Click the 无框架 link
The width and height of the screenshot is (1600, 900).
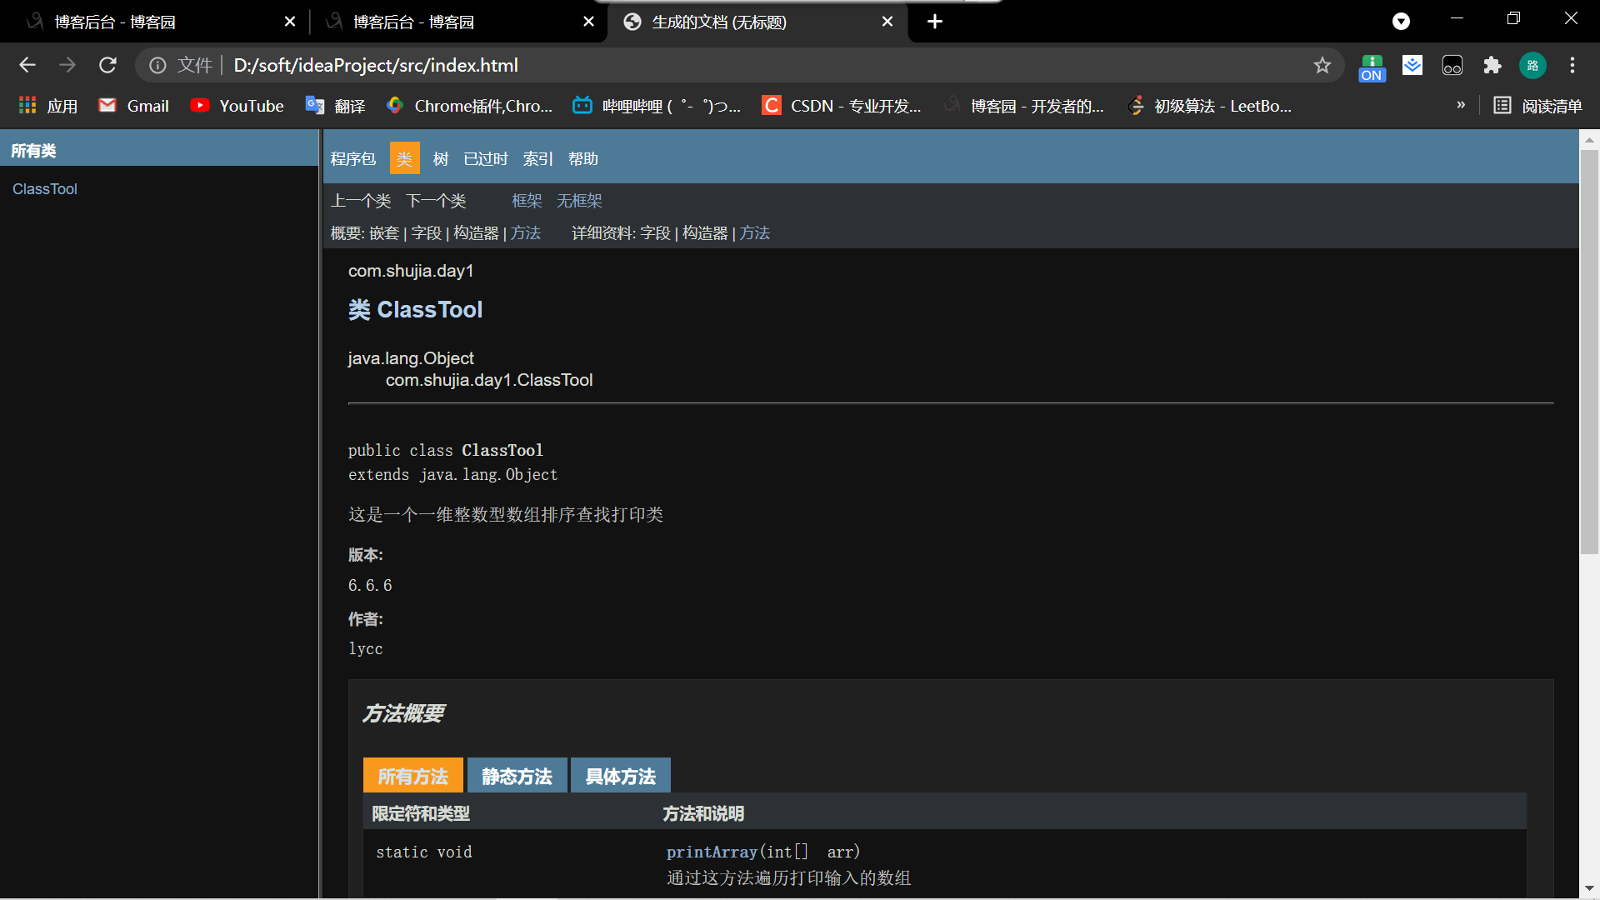pos(579,201)
